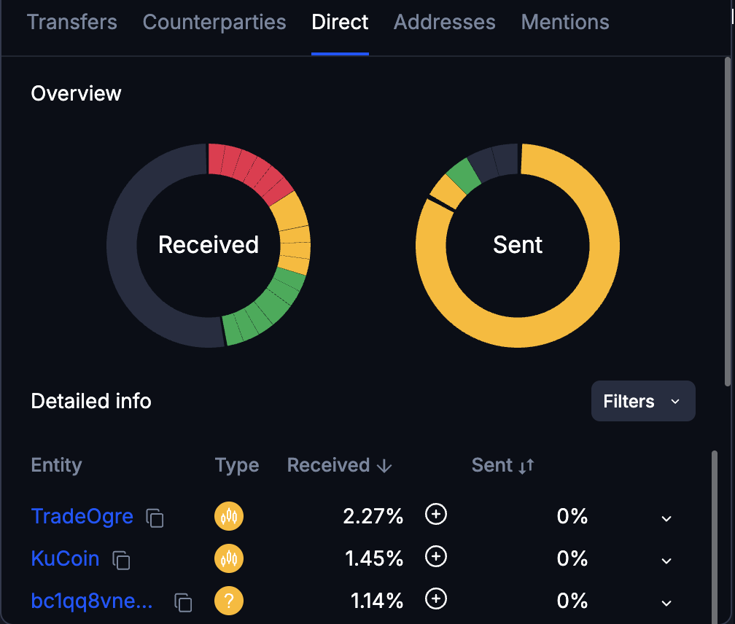Click the plus icon beside 1.14% received
The image size is (735, 624).
tap(436, 599)
